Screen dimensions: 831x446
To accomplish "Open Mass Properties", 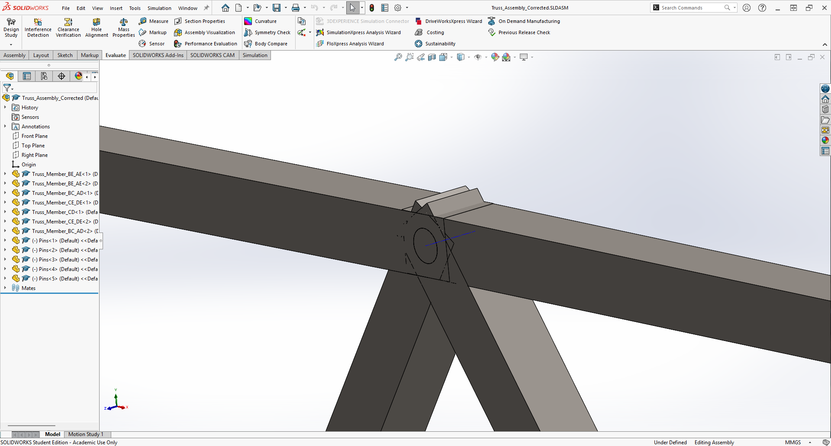I will [x=124, y=28].
